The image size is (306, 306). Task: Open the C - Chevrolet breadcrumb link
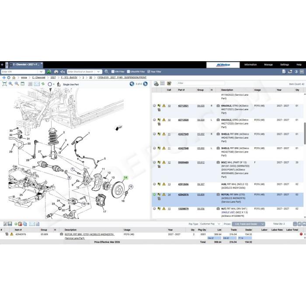point(38,77)
